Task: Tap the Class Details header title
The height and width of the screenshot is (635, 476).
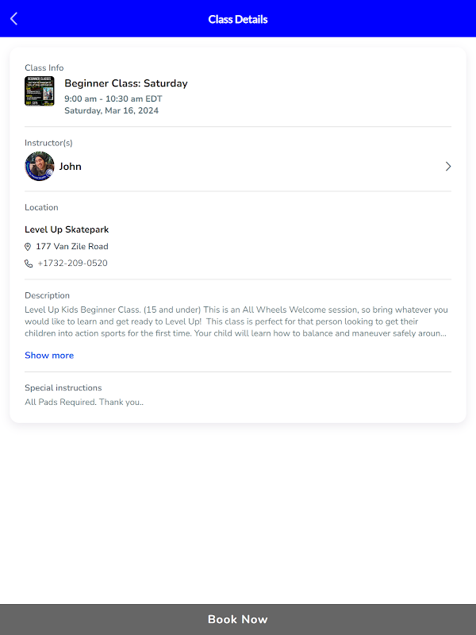Action: (x=238, y=19)
